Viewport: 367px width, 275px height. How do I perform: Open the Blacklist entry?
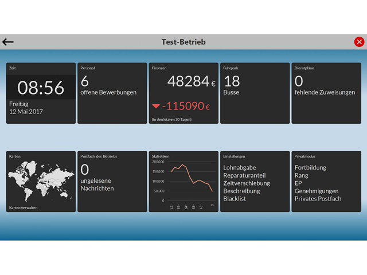click(x=235, y=199)
